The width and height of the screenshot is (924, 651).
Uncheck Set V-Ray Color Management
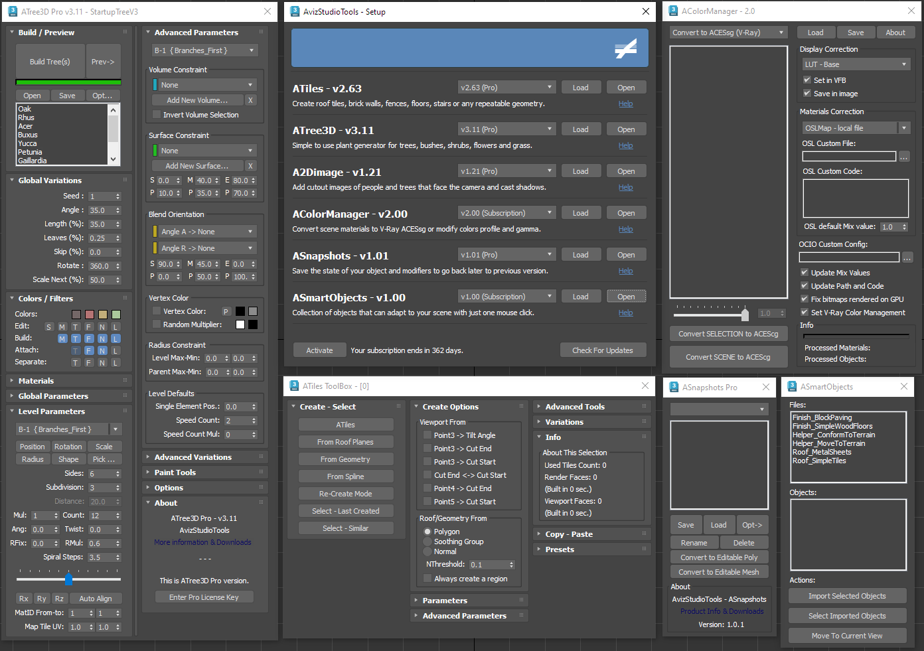coord(805,312)
